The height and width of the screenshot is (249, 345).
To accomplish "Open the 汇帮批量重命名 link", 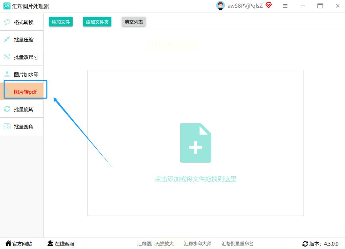I will pos(237,243).
